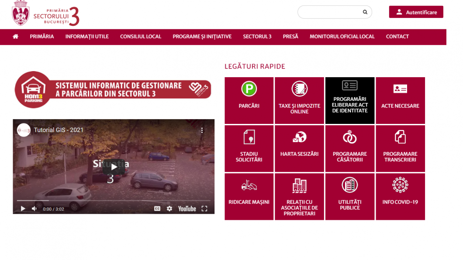Toggle fullscreen playback mode

(204, 209)
